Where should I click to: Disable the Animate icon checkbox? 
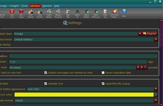pyautogui.click(x=46, y=84)
